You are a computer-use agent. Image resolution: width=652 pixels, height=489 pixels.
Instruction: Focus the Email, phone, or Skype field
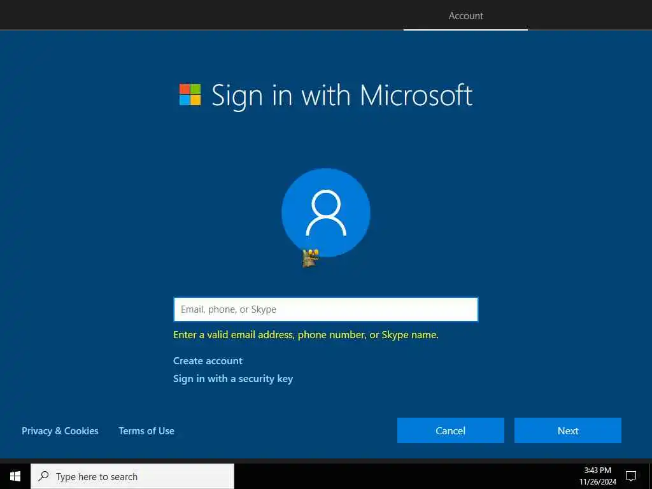(325, 309)
